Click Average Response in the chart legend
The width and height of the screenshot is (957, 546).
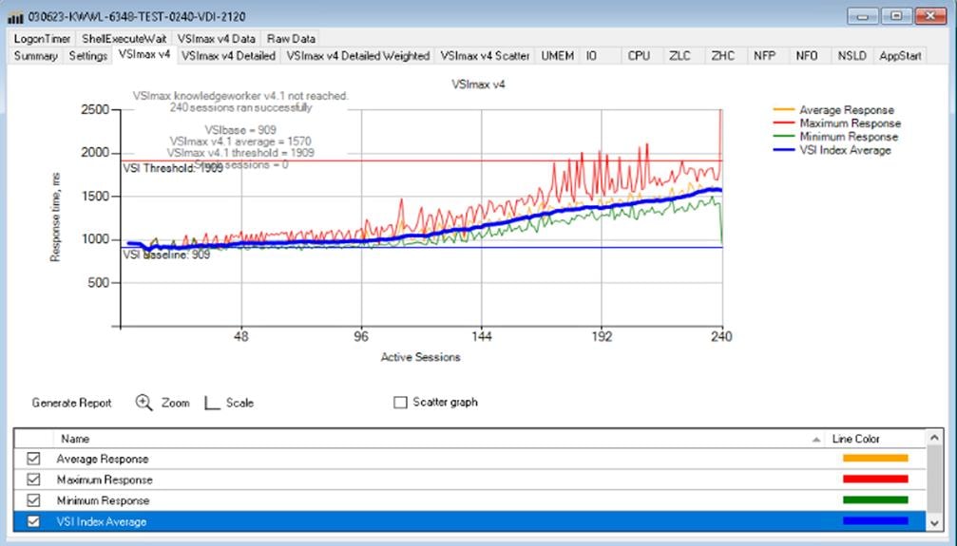coord(847,110)
